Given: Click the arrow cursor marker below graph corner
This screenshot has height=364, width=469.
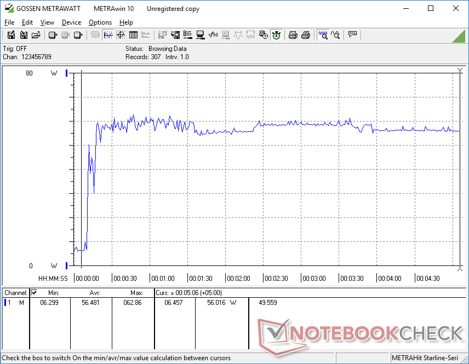Looking at the screenshot, I should coord(460,269).
